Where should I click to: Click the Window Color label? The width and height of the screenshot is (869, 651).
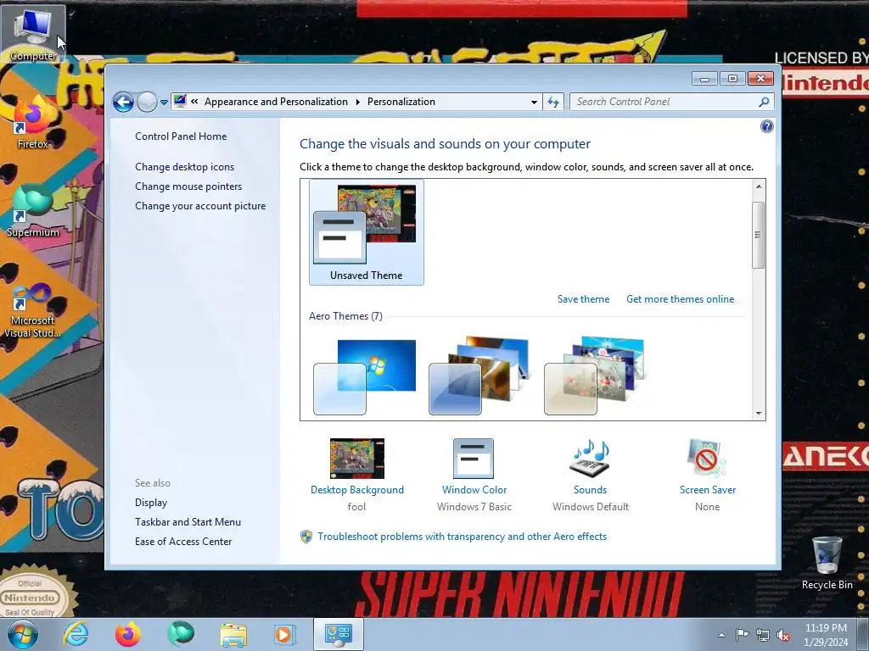474,490
